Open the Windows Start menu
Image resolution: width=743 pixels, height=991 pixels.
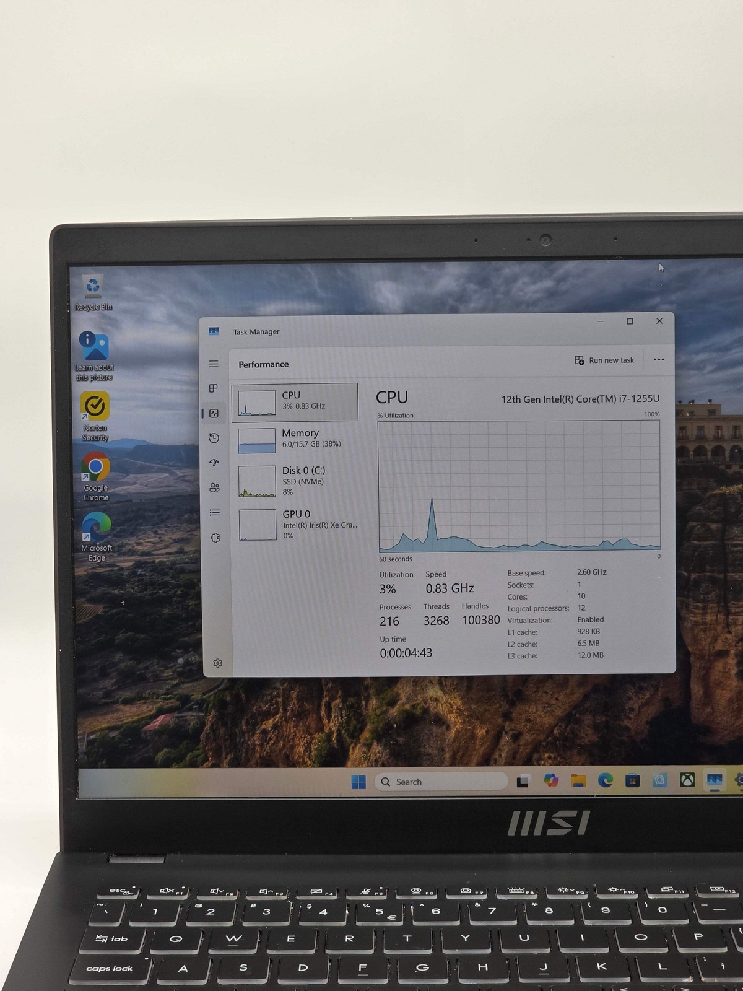tap(358, 782)
